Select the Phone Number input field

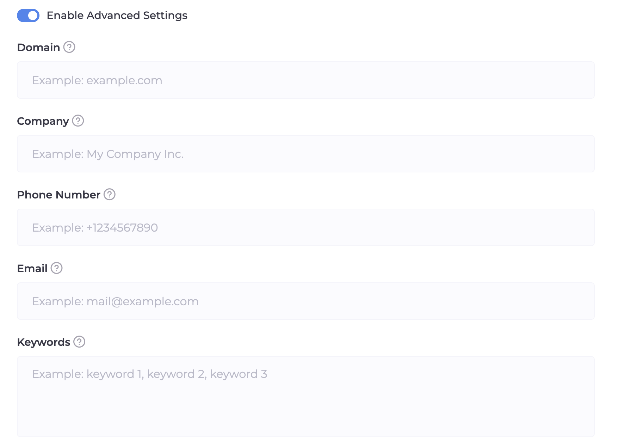(x=305, y=228)
